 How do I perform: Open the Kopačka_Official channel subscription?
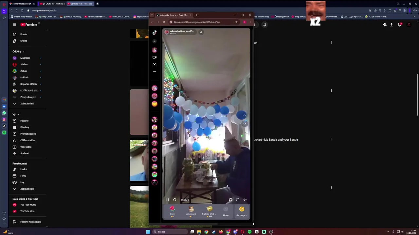point(27,84)
